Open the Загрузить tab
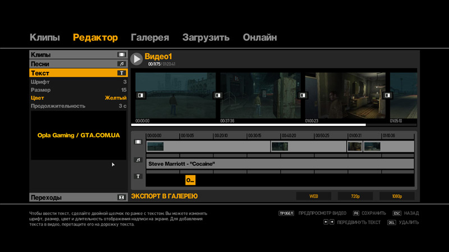Image resolution: width=449 pixels, height=252 pixels. (205, 38)
